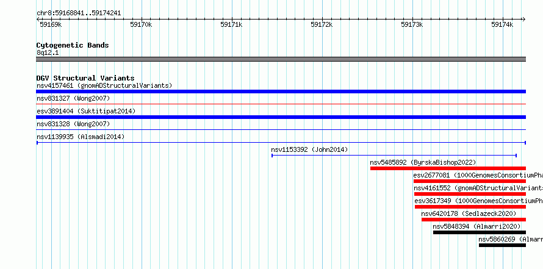
Task: Click the 59172k ruler tick label
Action: pyautogui.click(x=322, y=24)
